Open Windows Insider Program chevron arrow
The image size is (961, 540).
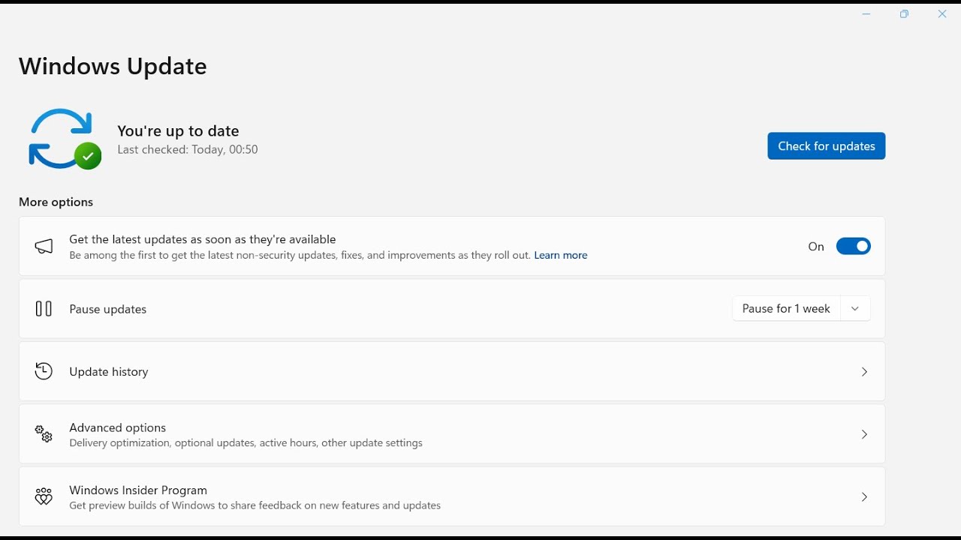pos(864,497)
